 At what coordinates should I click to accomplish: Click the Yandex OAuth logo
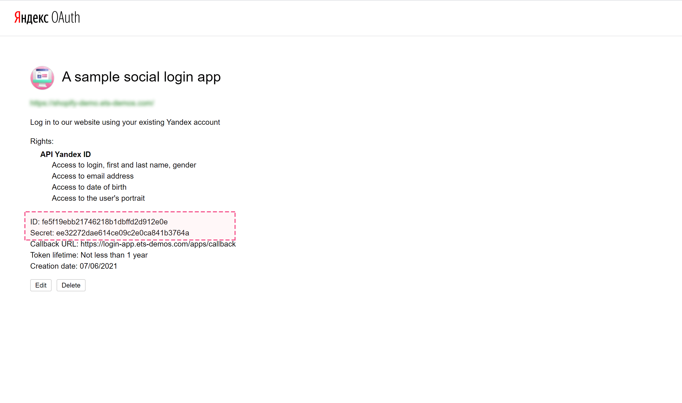coord(47,17)
